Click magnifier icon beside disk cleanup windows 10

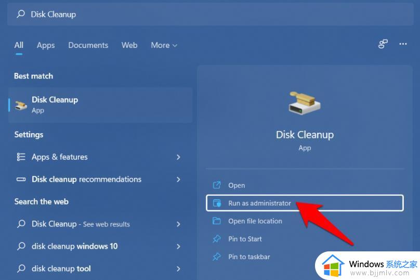(21, 246)
